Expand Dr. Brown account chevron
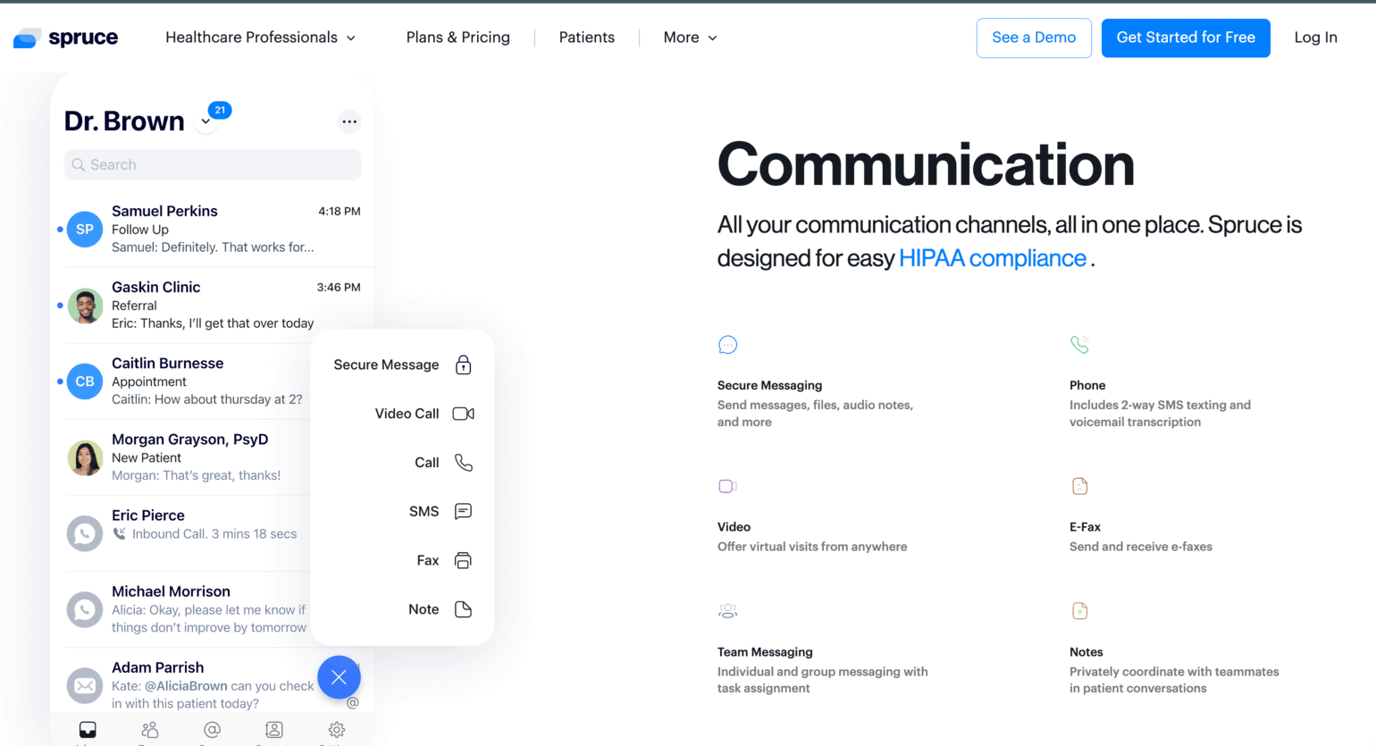Viewport: 1376px width, 746px height. pos(206,122)
